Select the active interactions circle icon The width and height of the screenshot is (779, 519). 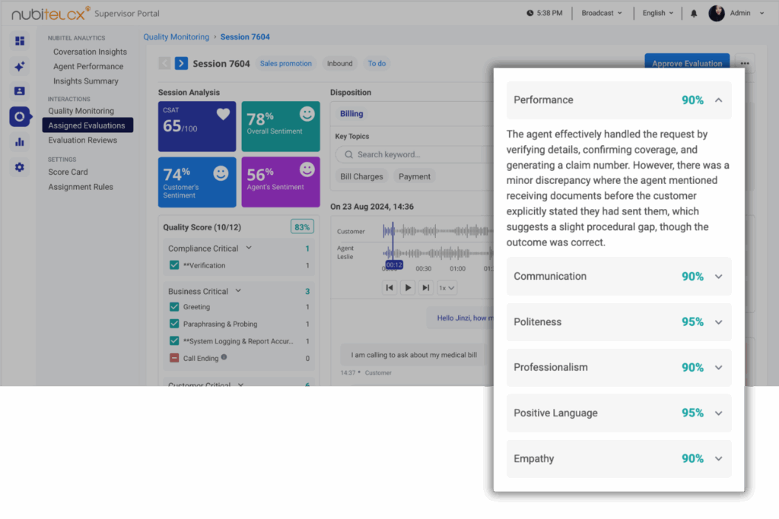click(x=19, y=116)
